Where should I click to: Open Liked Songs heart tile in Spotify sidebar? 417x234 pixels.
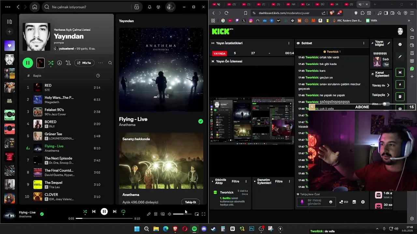9,46
